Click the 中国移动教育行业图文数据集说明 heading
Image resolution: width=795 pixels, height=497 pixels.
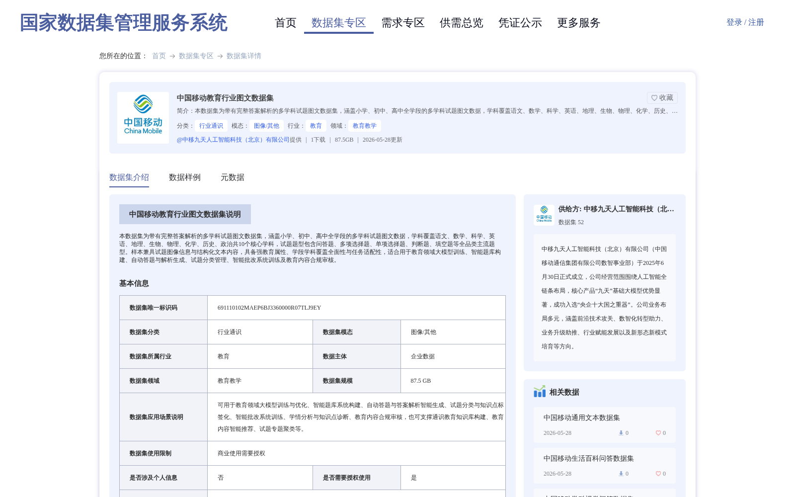click(x=185, y=214)
